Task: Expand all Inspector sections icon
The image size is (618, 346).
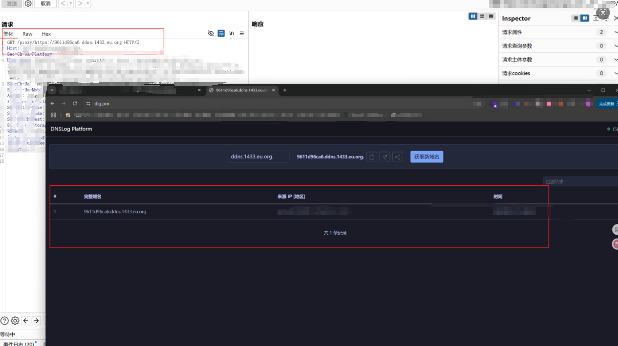Action: click(596, 19)
